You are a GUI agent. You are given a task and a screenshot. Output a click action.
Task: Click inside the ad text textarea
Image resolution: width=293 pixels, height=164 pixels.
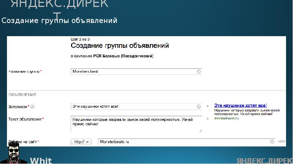tap(136, 124)
